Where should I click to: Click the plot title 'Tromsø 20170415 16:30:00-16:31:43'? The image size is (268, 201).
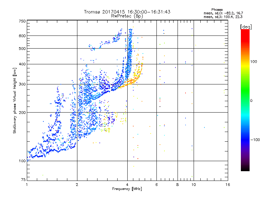127,12
